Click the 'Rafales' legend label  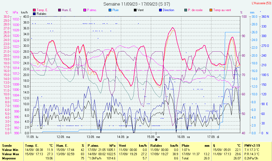41,14
